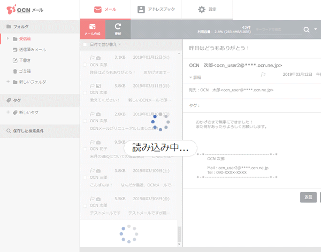The image size is (321, 252).
Task: Check the テストメールです mail checkbox
Action: pyautogui.click(x=85, y=206)
